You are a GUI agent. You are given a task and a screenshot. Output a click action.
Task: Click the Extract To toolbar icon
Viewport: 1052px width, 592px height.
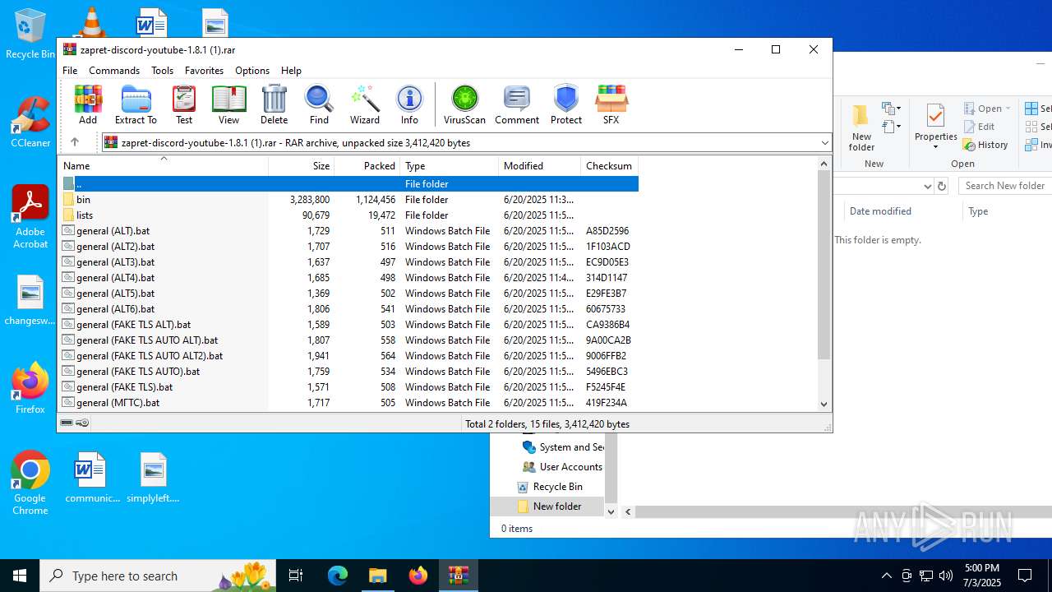pyautogui.click(x=136, y=104)
